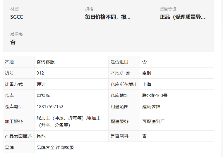Click warehouse address 联水路160号
This screenshot has height=157, width=223.
155,95
